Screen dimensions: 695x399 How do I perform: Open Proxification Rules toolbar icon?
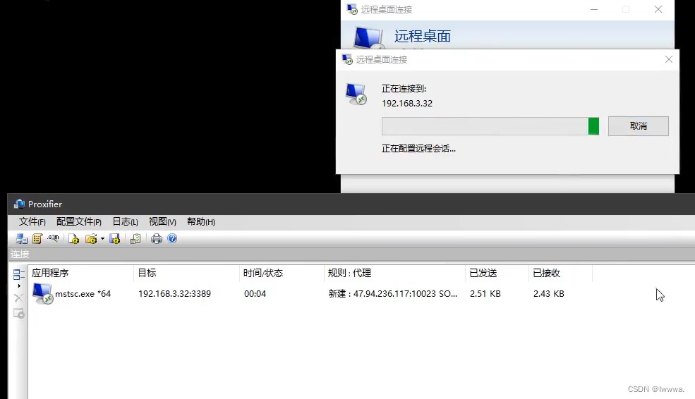point(37,239)
